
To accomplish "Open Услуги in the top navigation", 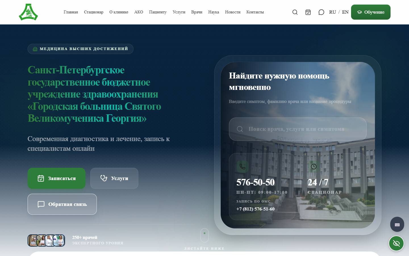I will click(x=179, y=12).
